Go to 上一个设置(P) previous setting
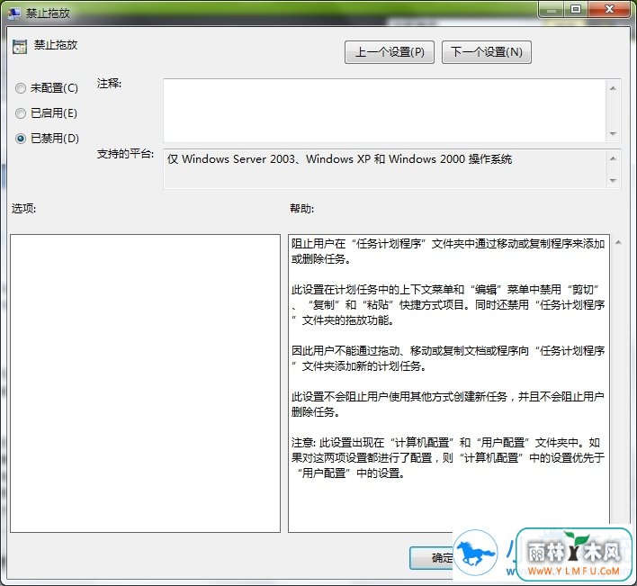Viewport: 637px width, 586px height. 390,52
